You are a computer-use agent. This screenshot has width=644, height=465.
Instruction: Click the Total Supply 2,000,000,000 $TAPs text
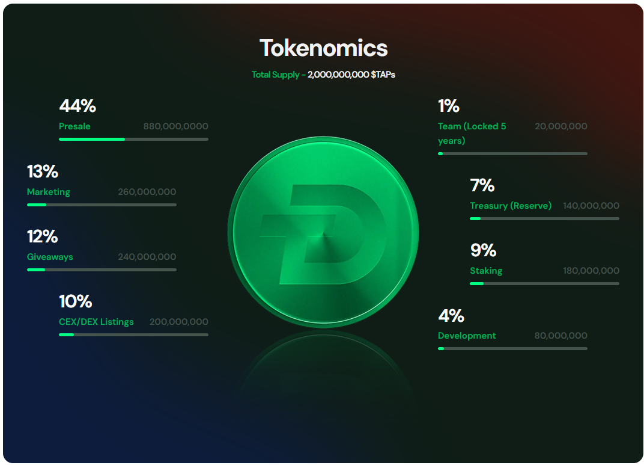(323, 75)
